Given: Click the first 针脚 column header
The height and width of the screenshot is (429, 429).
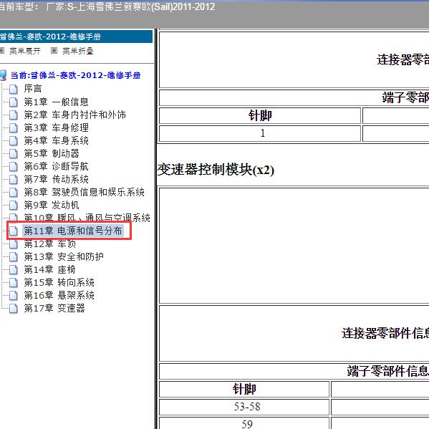Looking at the screenshot, I should click(x=260, y=115).
